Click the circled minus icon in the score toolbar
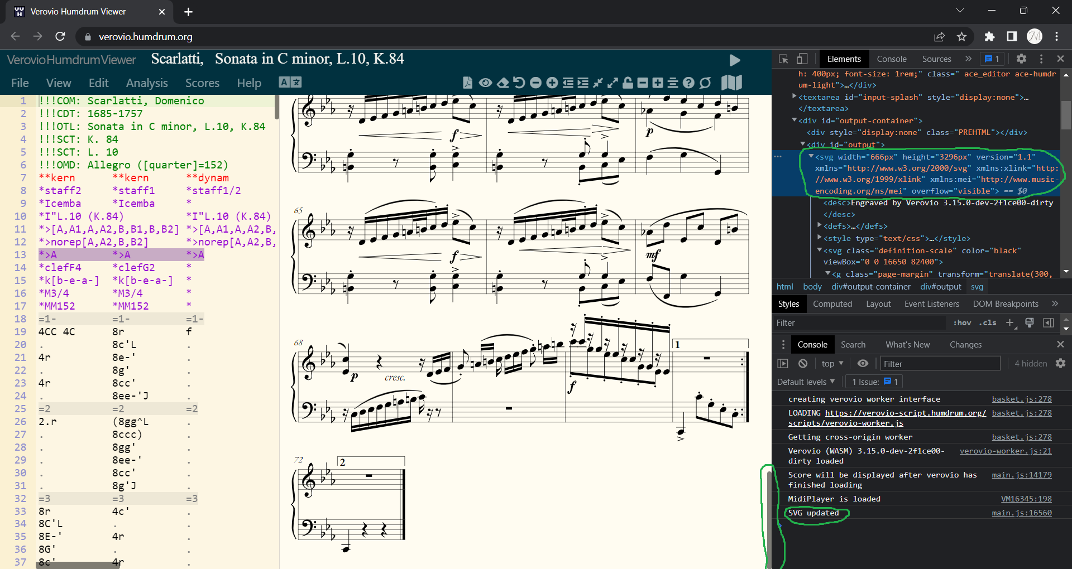 pyautogui.click(x=535, y=83)
